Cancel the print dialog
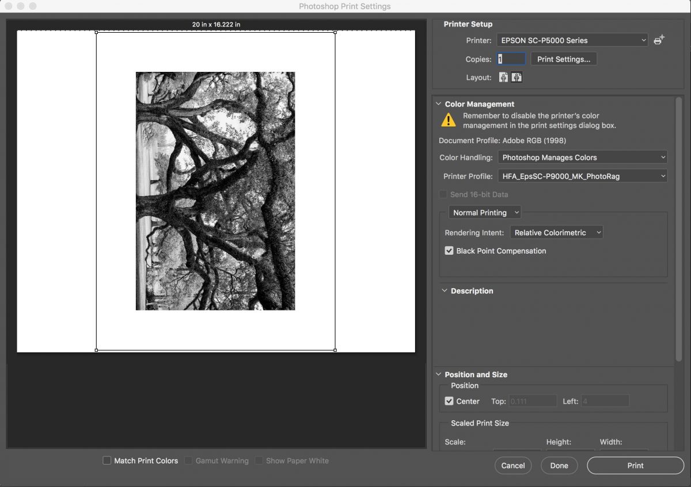This screenshot has width=691, height=487. pyautogui.click(x=512, y=465)
